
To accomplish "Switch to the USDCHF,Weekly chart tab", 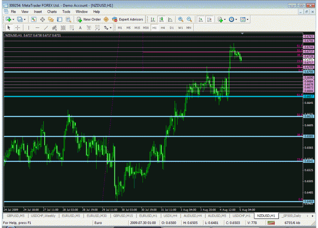I will [x=43, y=216].
